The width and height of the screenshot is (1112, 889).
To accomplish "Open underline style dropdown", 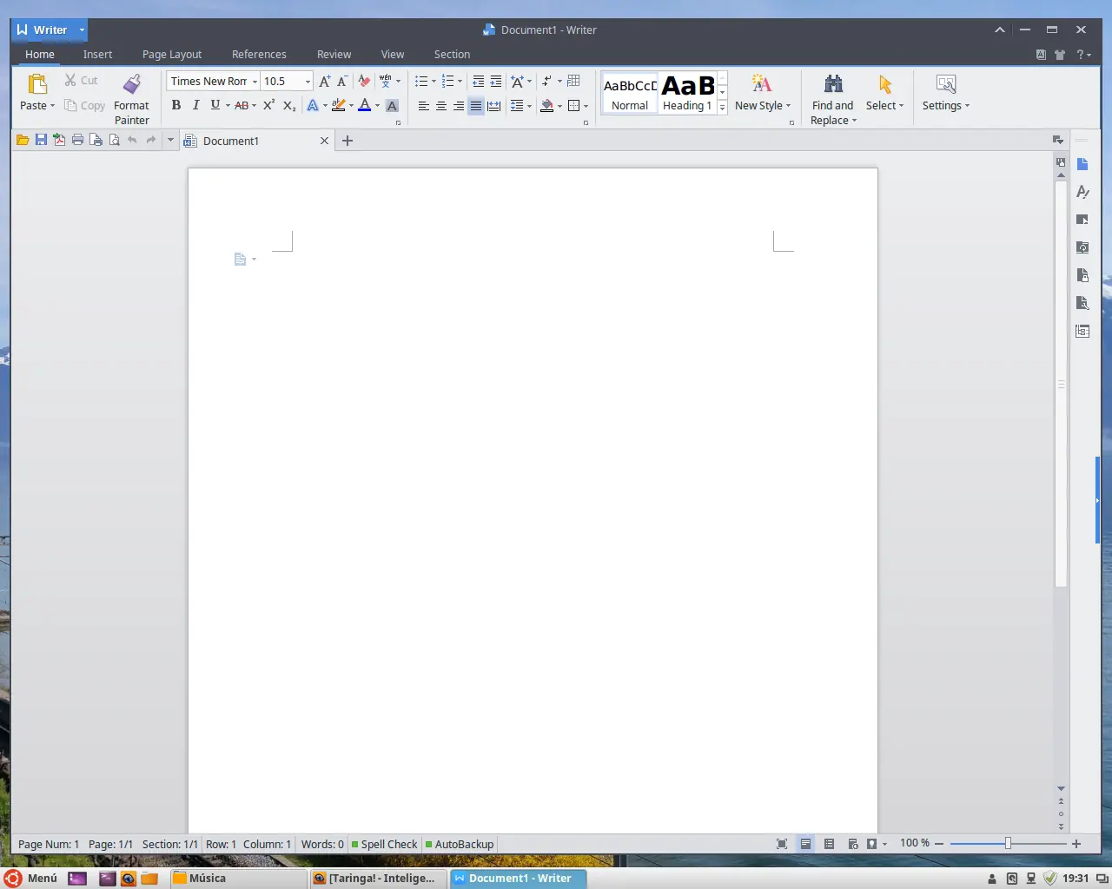I will pos(228,105).
